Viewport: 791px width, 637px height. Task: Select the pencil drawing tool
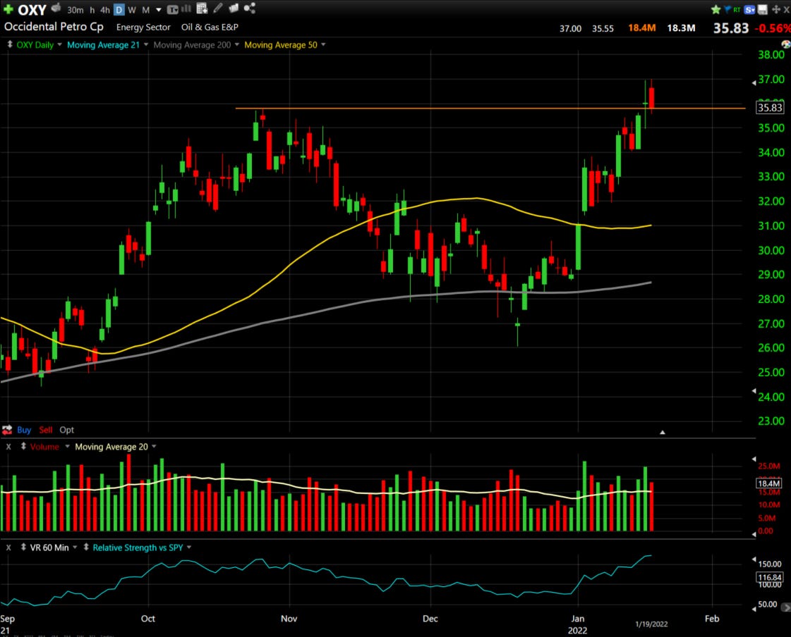point(217,8)
